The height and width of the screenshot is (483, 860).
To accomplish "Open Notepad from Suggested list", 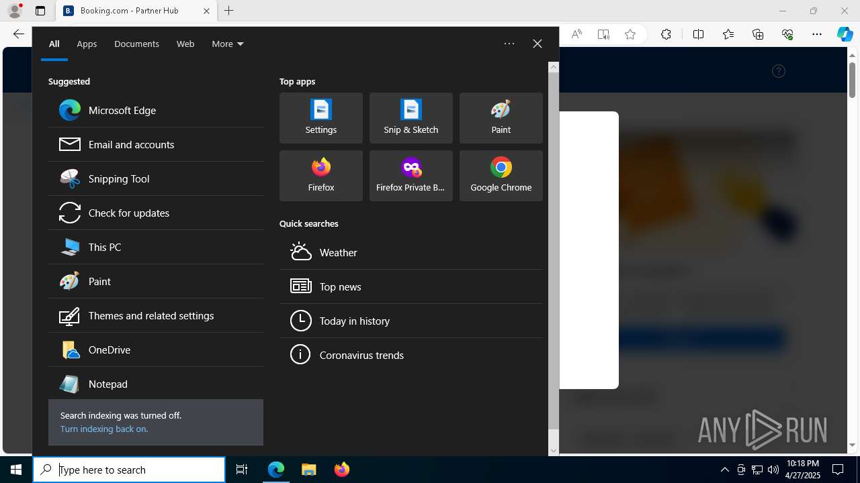I will pyautogui.click(x=155, y=384).
